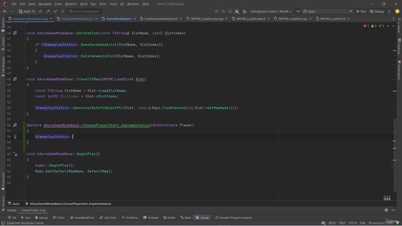The width and height of the screenshot is (402, 226).
Task: Open the editor tabs options menu
Action: click(x=394, y=19)
